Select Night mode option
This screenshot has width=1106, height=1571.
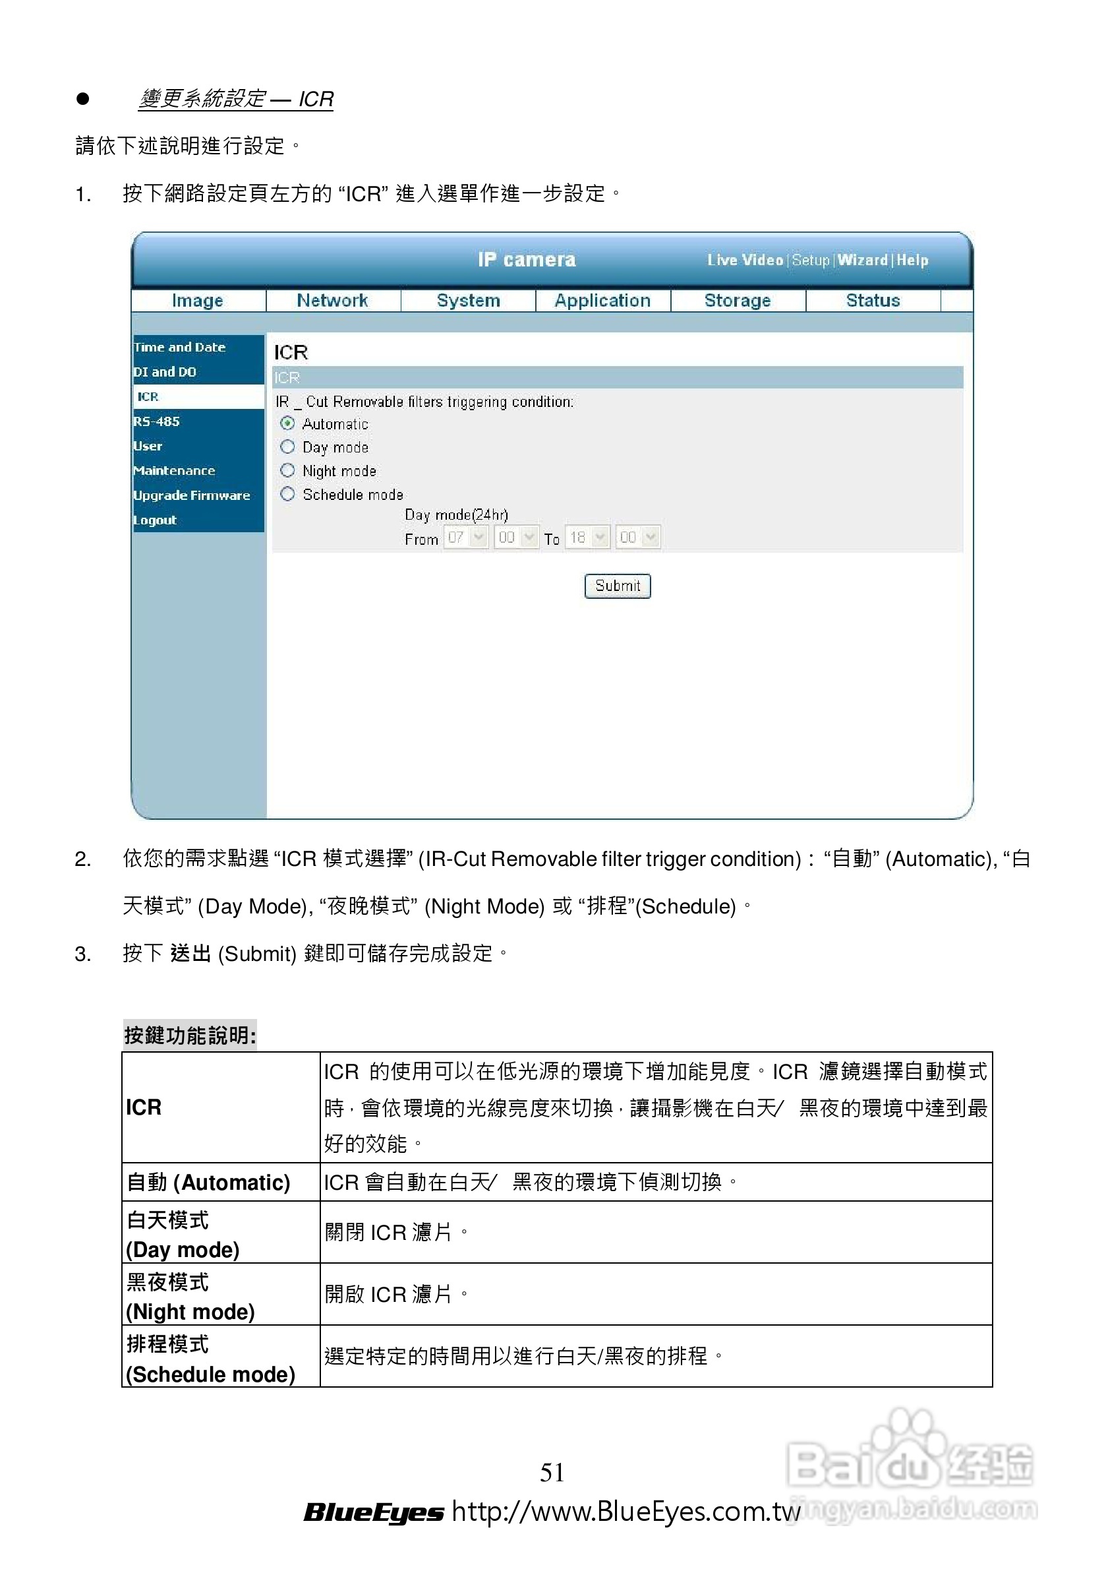(x=288, y=471)
